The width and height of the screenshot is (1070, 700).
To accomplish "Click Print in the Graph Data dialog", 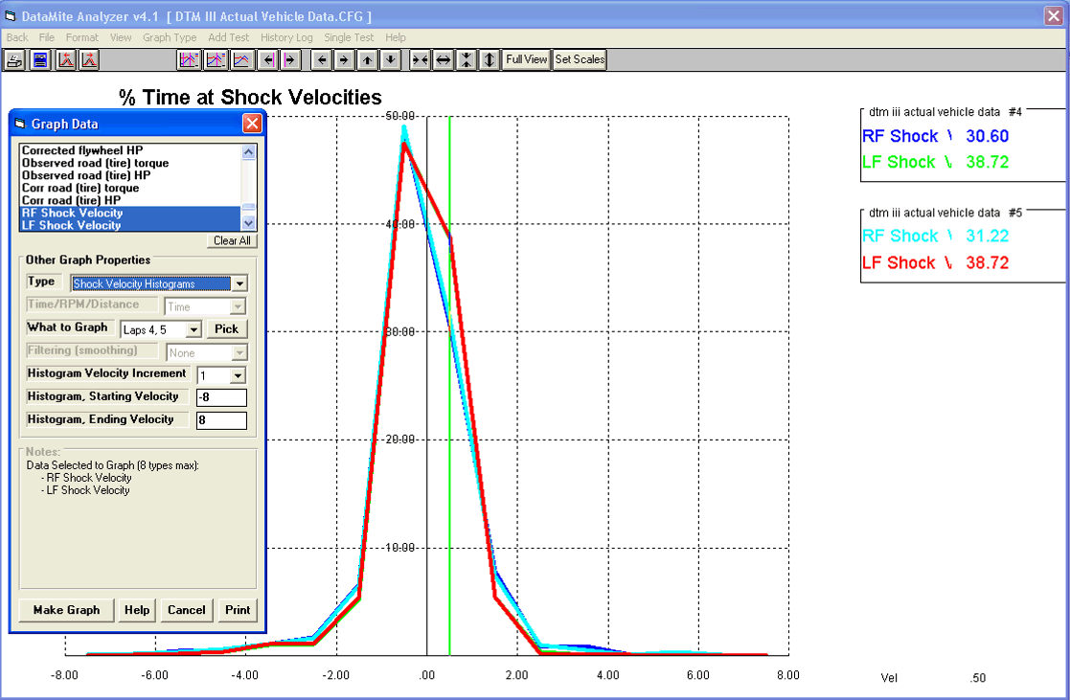I will coord(238,610).
